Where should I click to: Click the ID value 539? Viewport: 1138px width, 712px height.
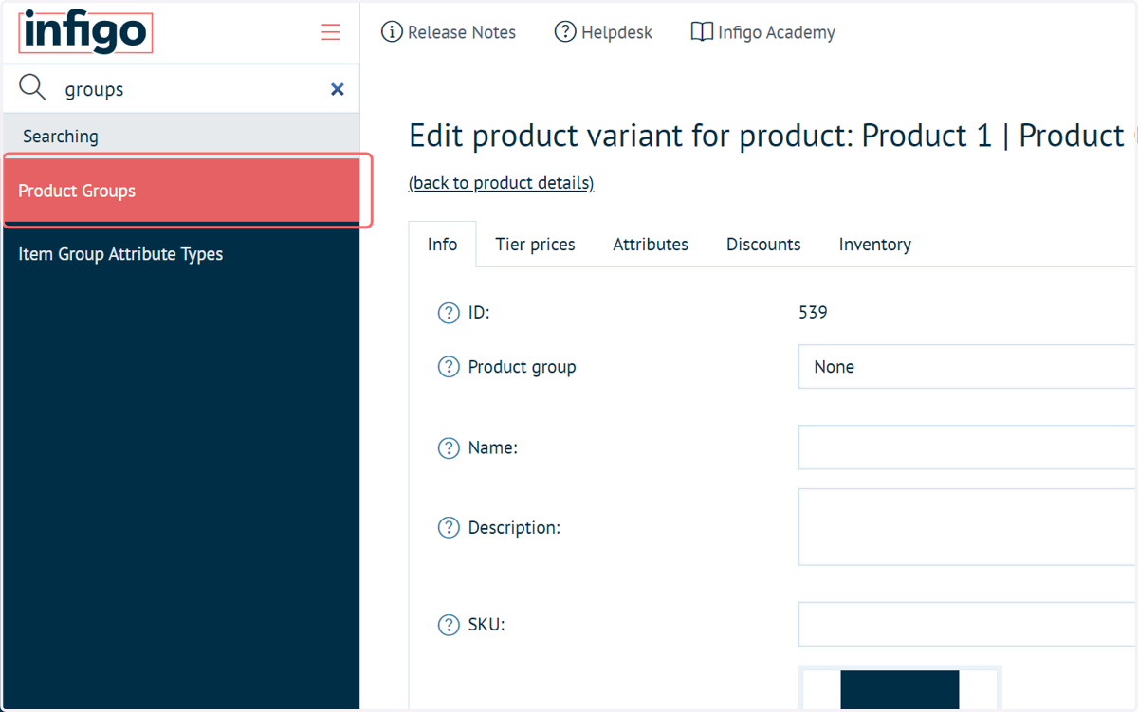(x=813, y=312)
